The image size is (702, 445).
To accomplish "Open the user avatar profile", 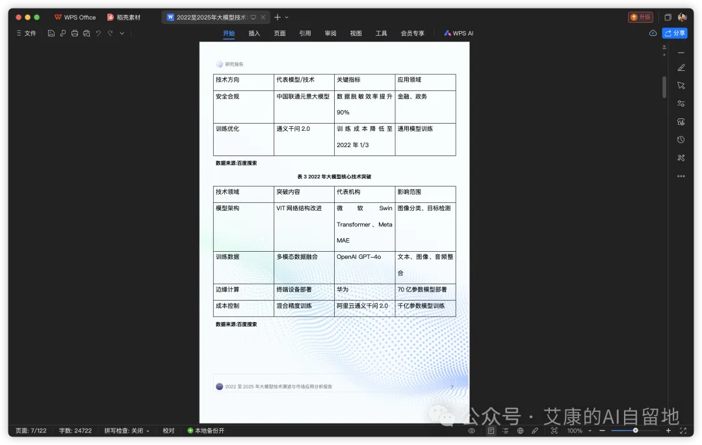I will coord(682,18).
